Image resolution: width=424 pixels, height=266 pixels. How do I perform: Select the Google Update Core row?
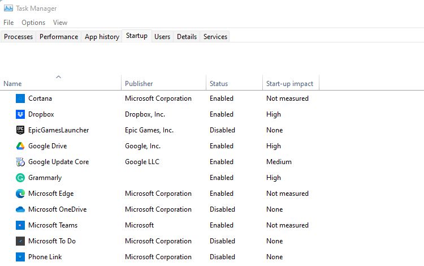point(58,162)
